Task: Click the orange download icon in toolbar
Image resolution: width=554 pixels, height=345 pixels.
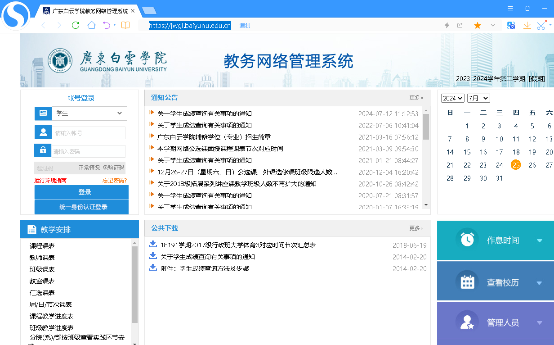Action: (x=527, y=26)
